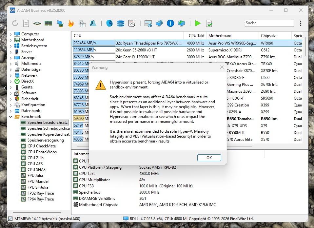Expand the Computer tree node
This screenshot has height=228, width=314.
point(10,34)
